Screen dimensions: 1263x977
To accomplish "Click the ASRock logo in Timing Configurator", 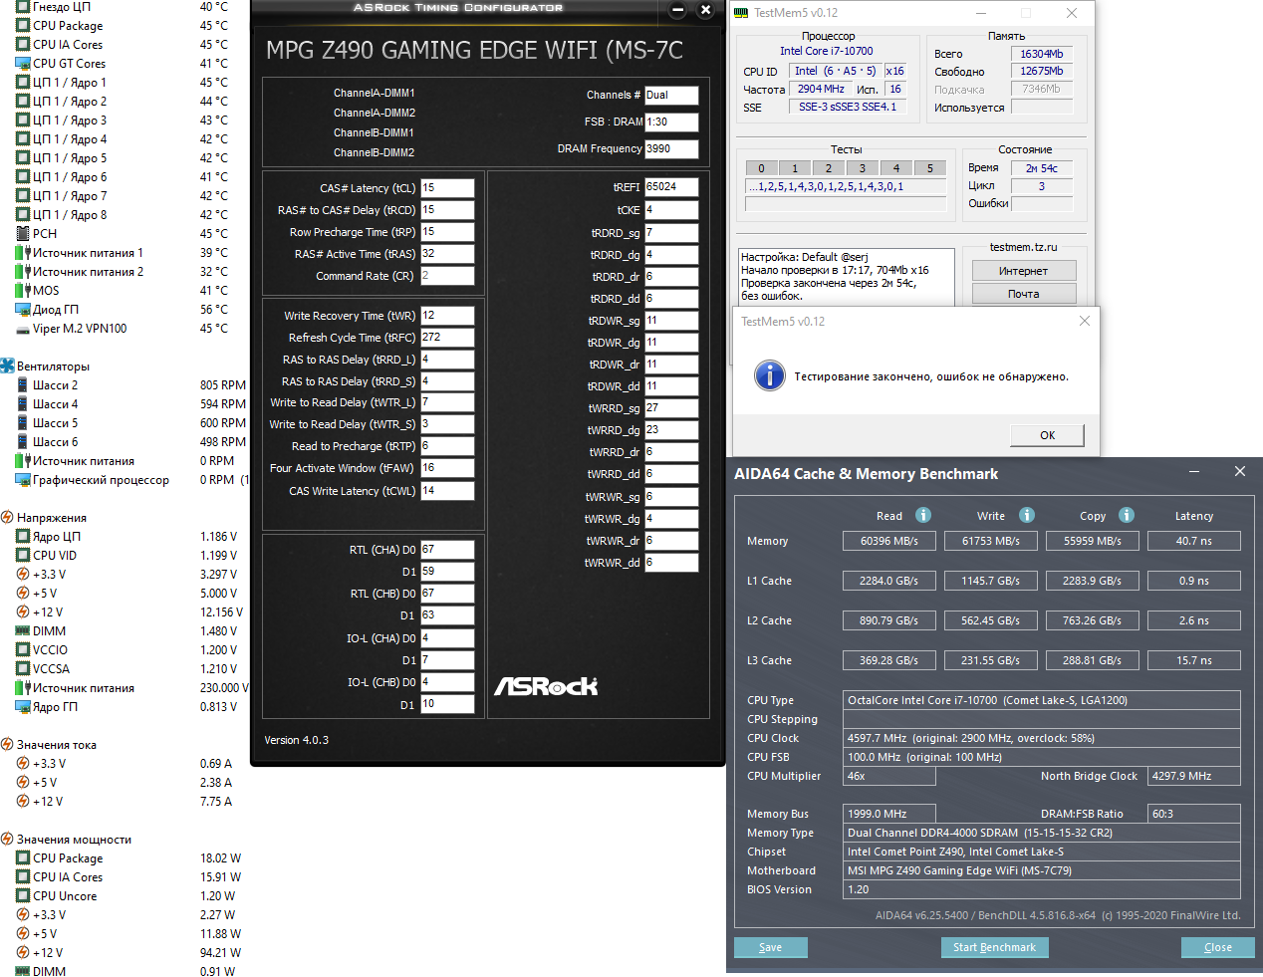I will (546, 686).
